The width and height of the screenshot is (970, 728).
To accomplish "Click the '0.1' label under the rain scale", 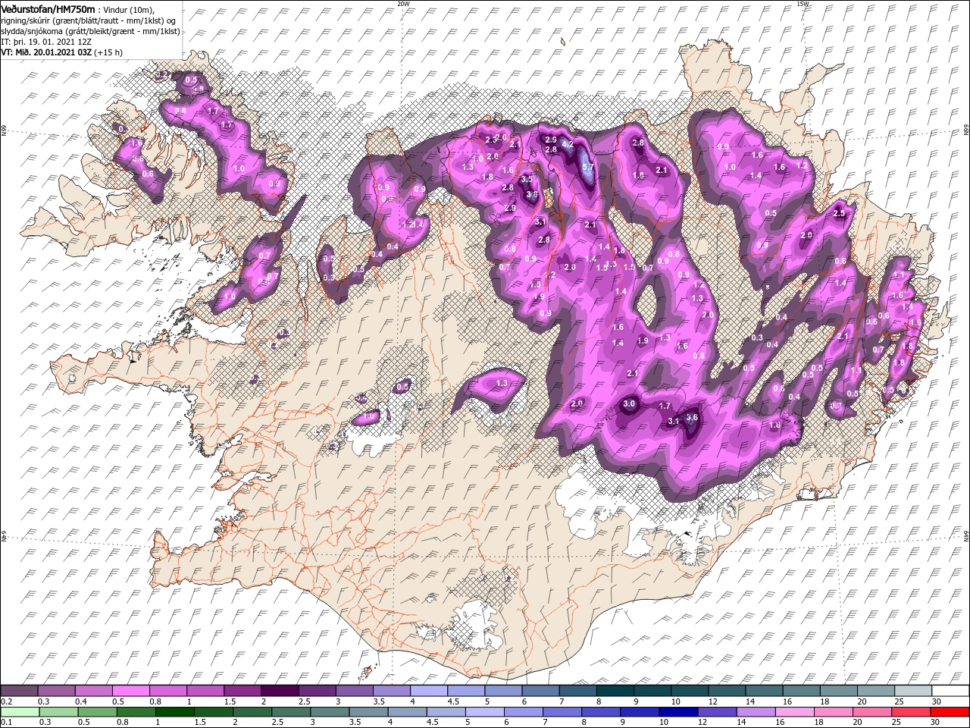I will [6, 722].
